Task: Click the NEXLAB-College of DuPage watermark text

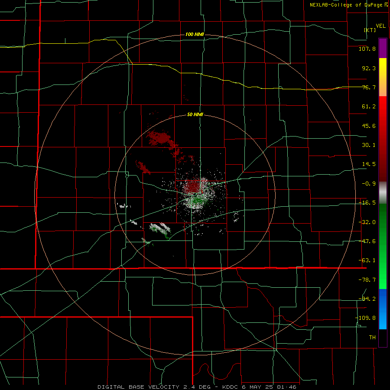Action: pos(348,5)
